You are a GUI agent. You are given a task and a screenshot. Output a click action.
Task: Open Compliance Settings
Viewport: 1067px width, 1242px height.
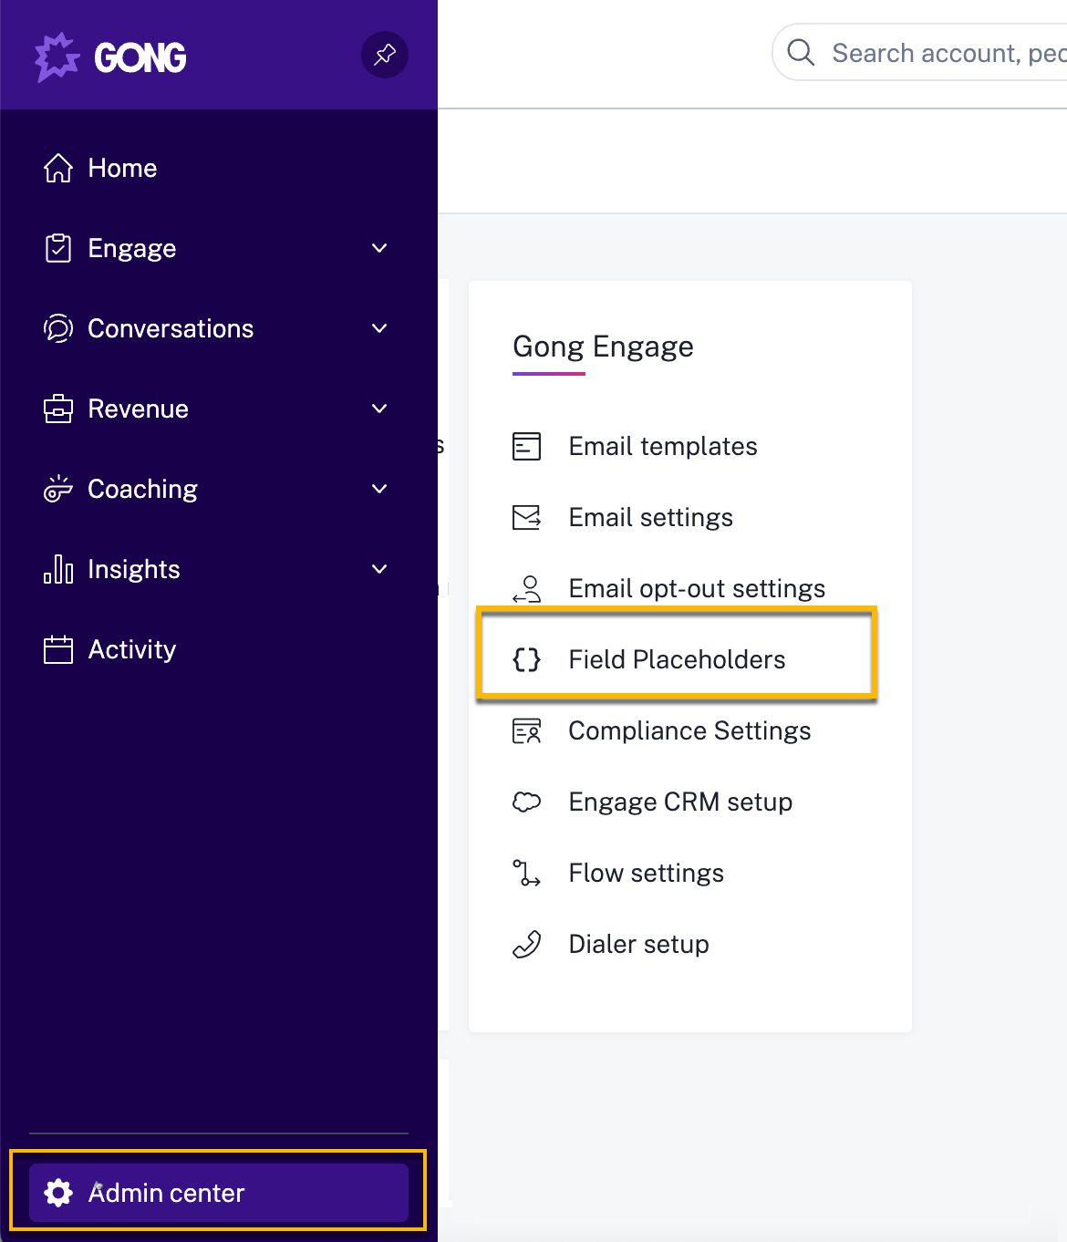(689, 730)
